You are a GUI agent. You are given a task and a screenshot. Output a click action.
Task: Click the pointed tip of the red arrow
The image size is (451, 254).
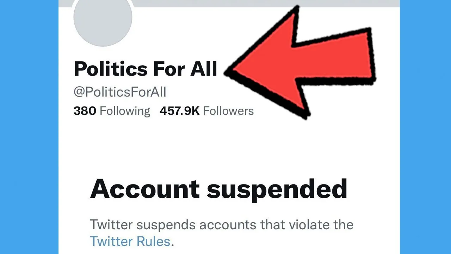(x=233, y=71)
